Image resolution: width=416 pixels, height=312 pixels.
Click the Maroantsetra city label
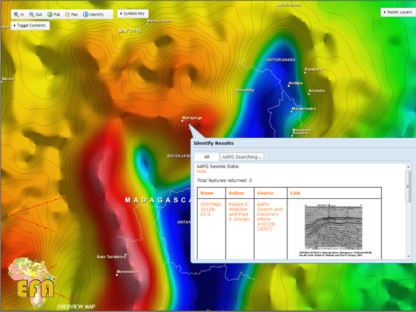304,109
